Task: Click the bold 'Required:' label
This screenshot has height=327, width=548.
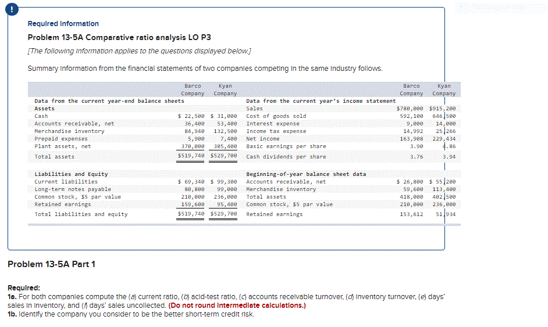Action: 24,288
